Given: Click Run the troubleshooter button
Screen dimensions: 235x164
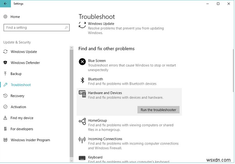Looking at the screenshot, I should pos(158,110).
